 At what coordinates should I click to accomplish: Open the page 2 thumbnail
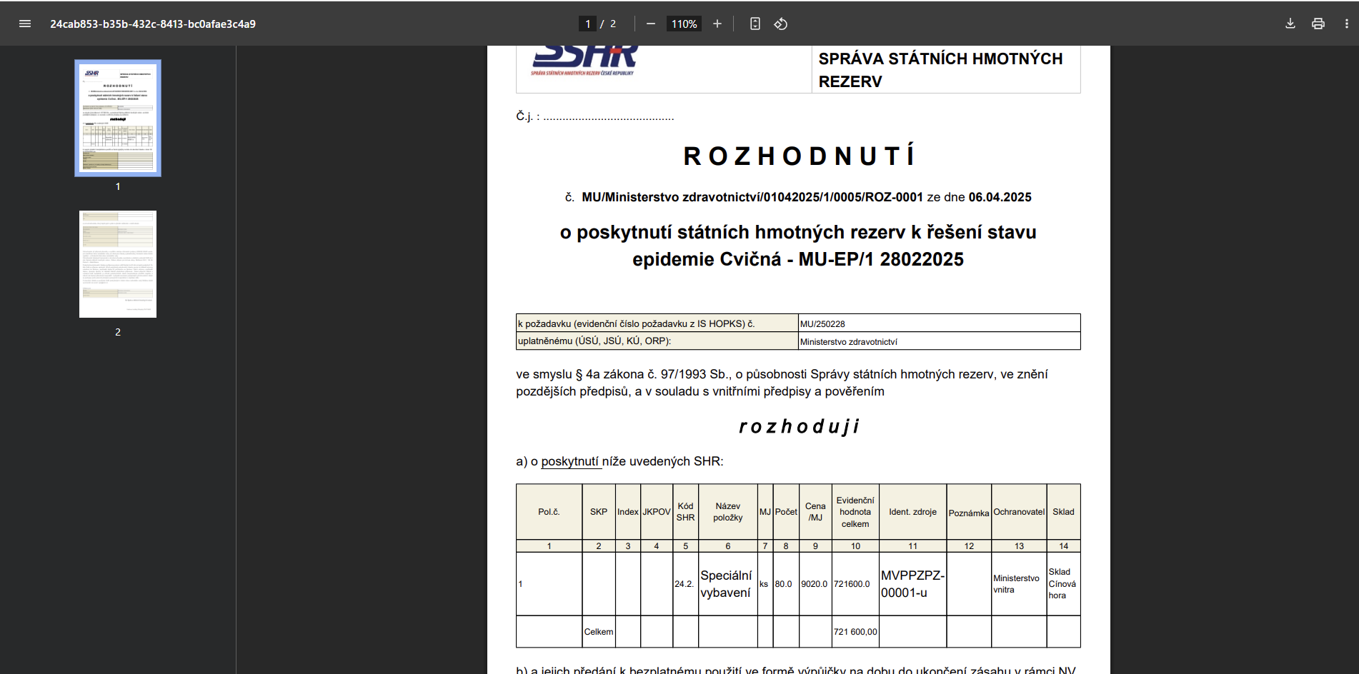tap(118, 264)
